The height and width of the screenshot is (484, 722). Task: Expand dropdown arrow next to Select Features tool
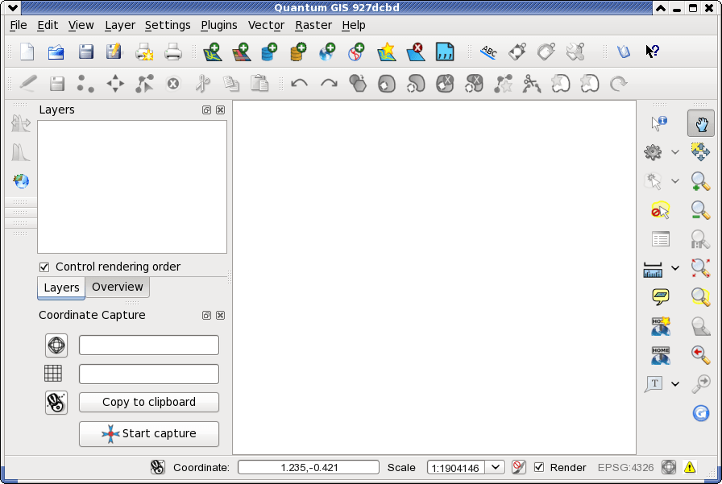click(675, 181)
